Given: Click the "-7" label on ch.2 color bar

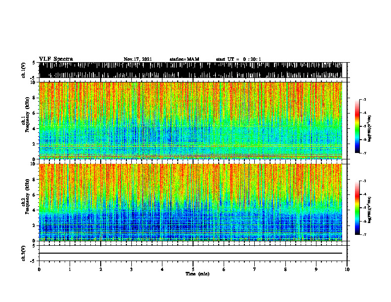Looking at the screenshot, I should pyautogui.click(x=364, y=234).
